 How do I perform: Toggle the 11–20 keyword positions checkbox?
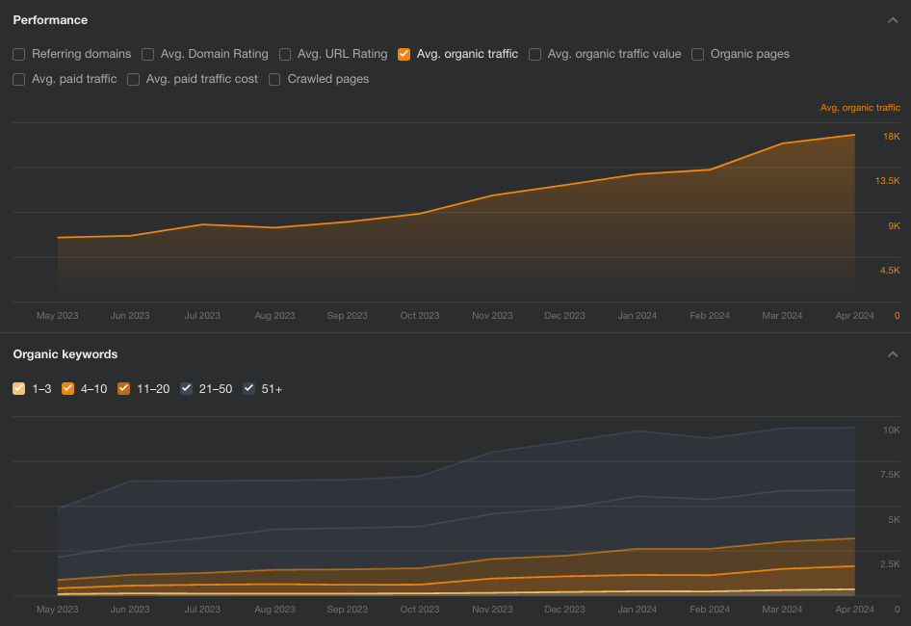tap(124, 389)
